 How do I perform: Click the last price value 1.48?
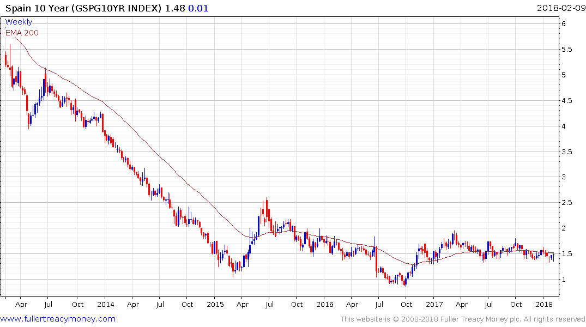coord(175,8)
